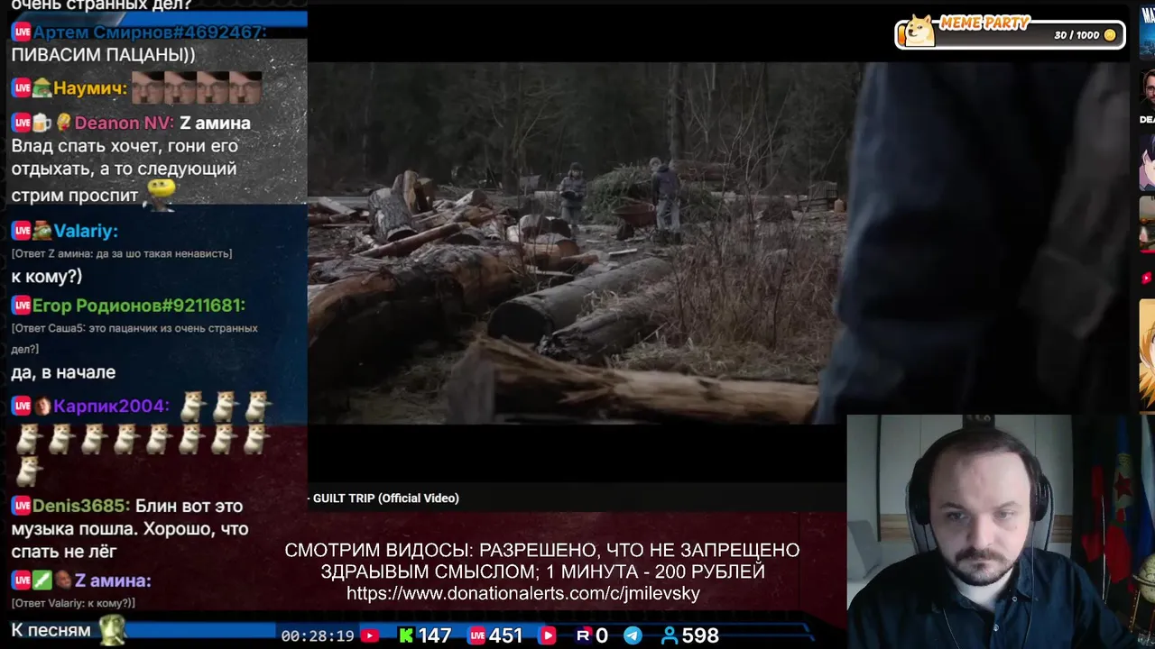This screenshot has width=1155, height=649.
Task: Click red play icon after 451
Action: point(547,635)
